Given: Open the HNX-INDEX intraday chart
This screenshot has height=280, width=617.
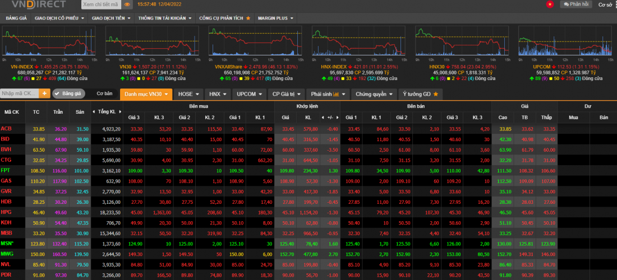Looking at the screenshot, I should pos(358,41).
